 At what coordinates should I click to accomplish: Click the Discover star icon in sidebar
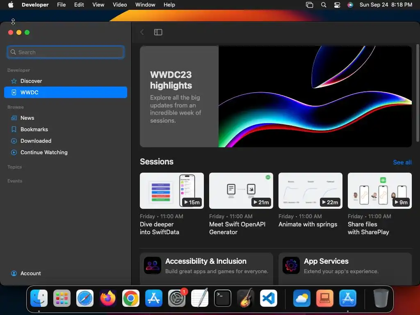tap(14, 81)
